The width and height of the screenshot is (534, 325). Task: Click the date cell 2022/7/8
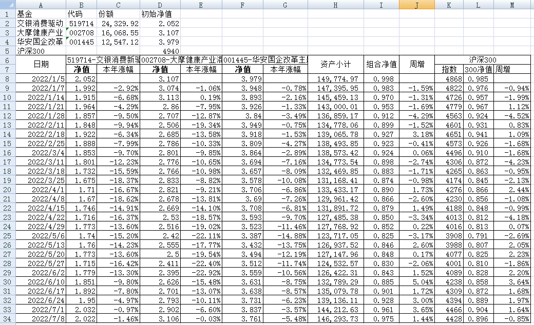pyautogui.click(x=41, y=319)
